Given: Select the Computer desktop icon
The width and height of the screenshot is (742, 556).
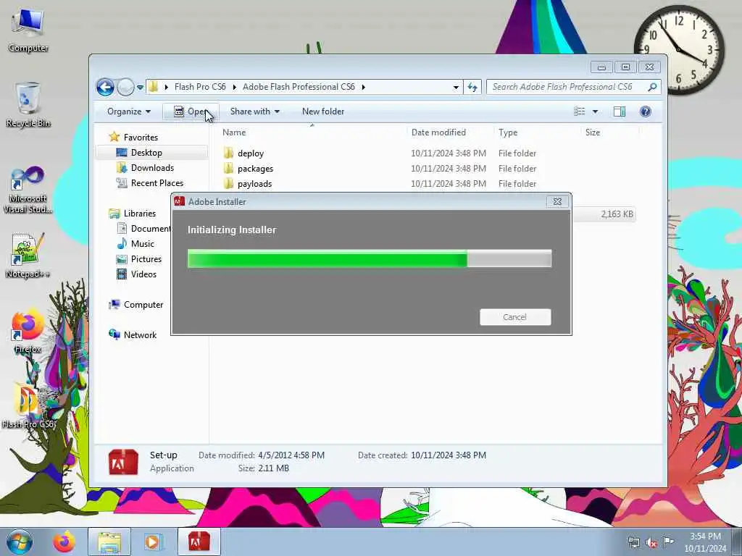Looking at the screenshot, I should pyautogui.click(x=28, y=30).
